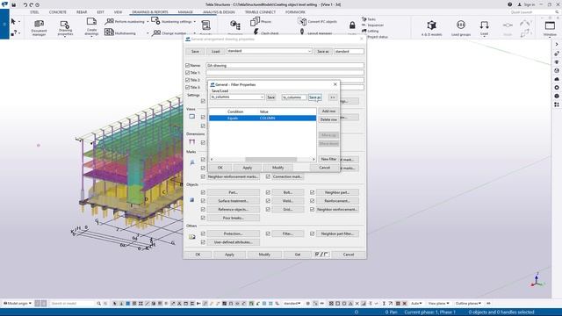Open TRIMBLE CONNECT tab
Image resolution: width=562 pixels, height=316 pixels.
260,12
